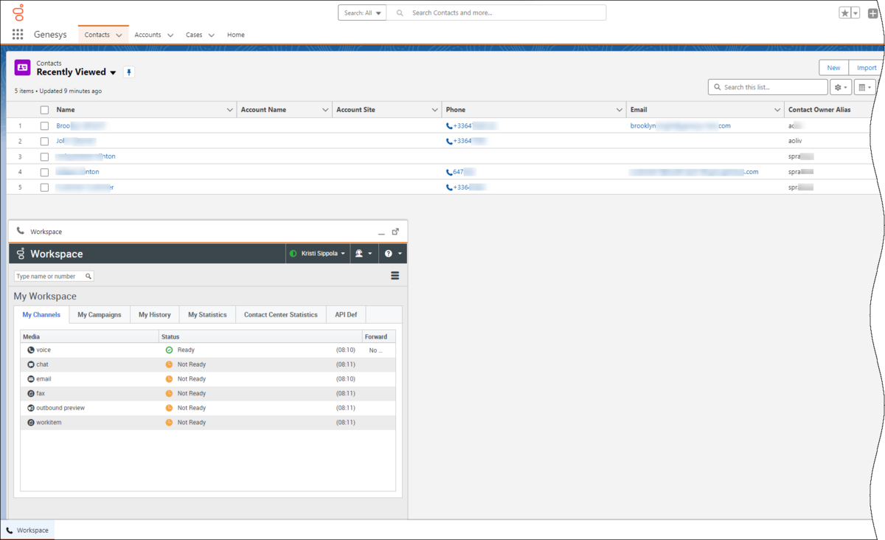This screenshot has width=885, height=540.
Task: Click the favorites star icon
Action: click(845, 13)
